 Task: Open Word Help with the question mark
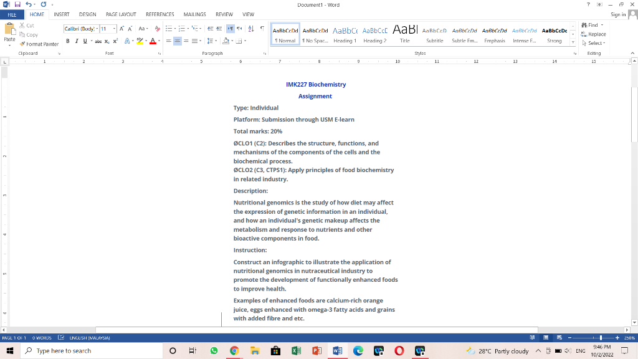[x=588, y=4]
